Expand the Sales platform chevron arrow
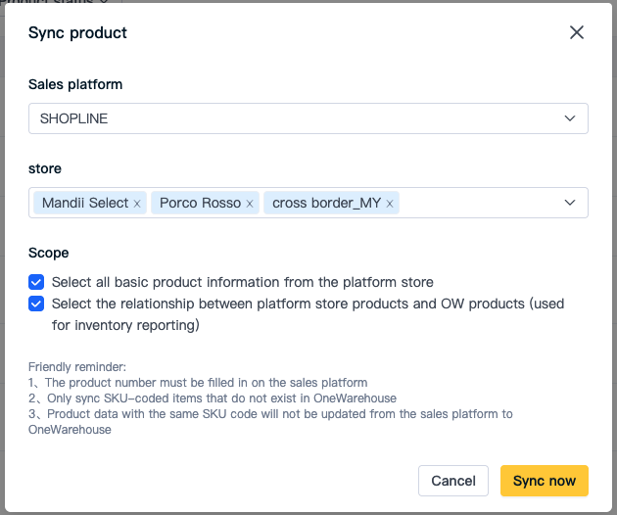Image resolution: width=617 pixels, height=515 pixels. [570, 118]
